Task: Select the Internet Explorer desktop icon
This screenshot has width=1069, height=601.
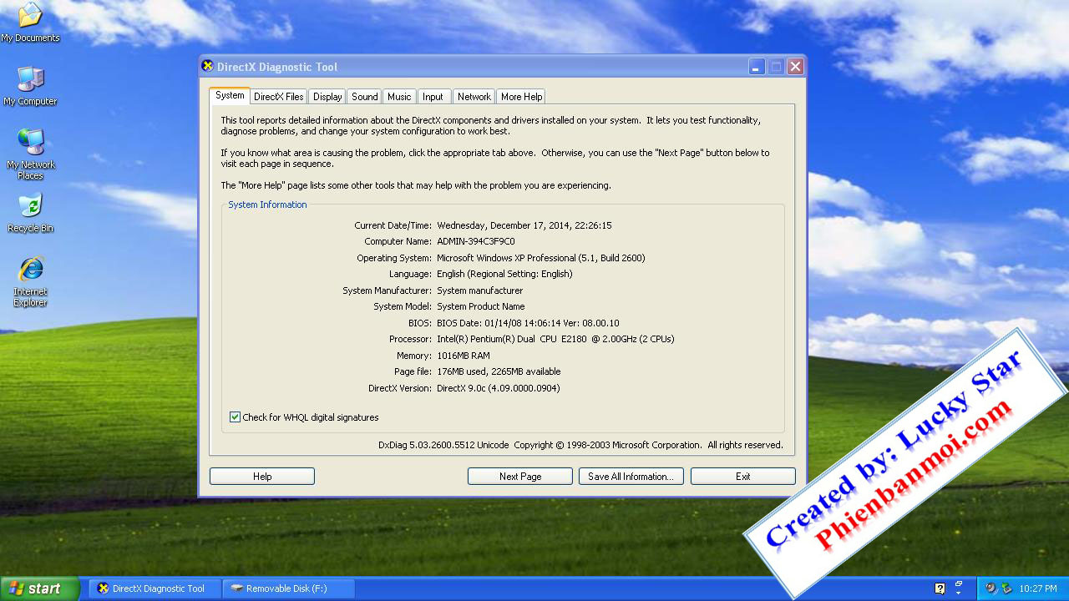Action: (30, 281)
